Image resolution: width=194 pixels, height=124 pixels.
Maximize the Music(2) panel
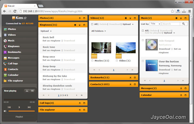click(x=186, y=18)
